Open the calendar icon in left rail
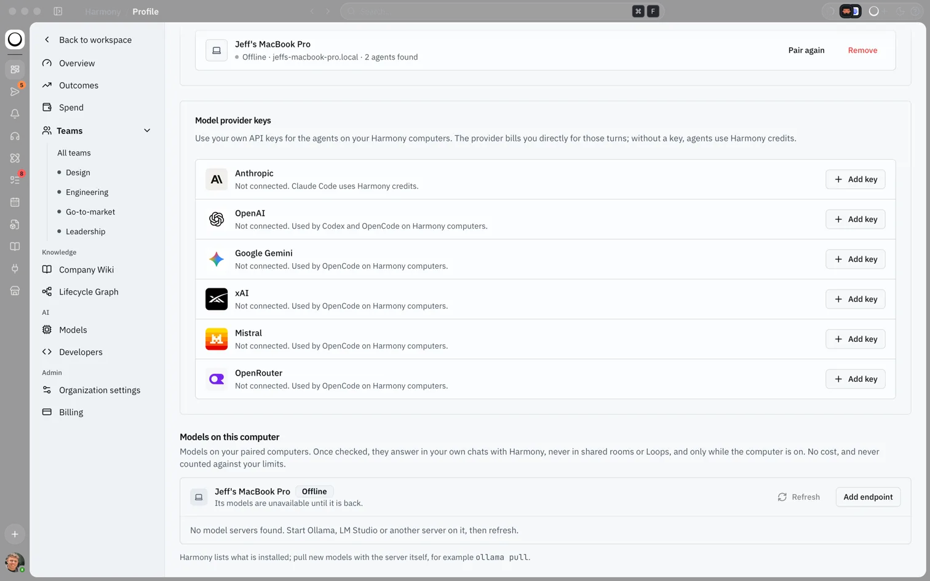The width and height of the screenshot is (930, 581). [15, 202]
